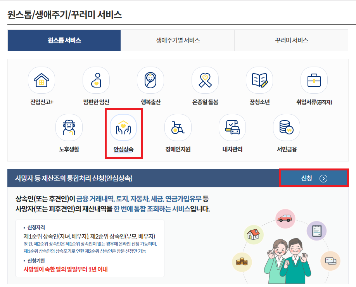The height and width of the screenshot is (287, 356).
Task: Open the 서민금융 coin stack icon
Action: pos(287,127)
